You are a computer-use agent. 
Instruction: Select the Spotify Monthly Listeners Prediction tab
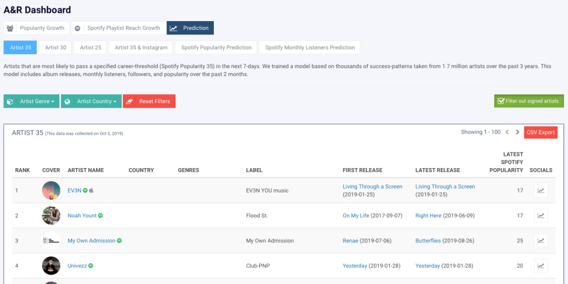[x=311, y=48]
